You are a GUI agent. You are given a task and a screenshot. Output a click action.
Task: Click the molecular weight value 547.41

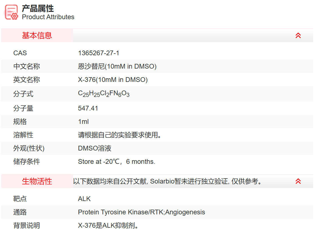pos(88,108)
